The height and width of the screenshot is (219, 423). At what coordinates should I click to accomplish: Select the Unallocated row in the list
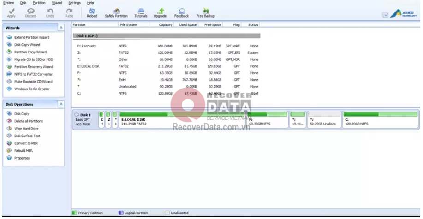167,87
